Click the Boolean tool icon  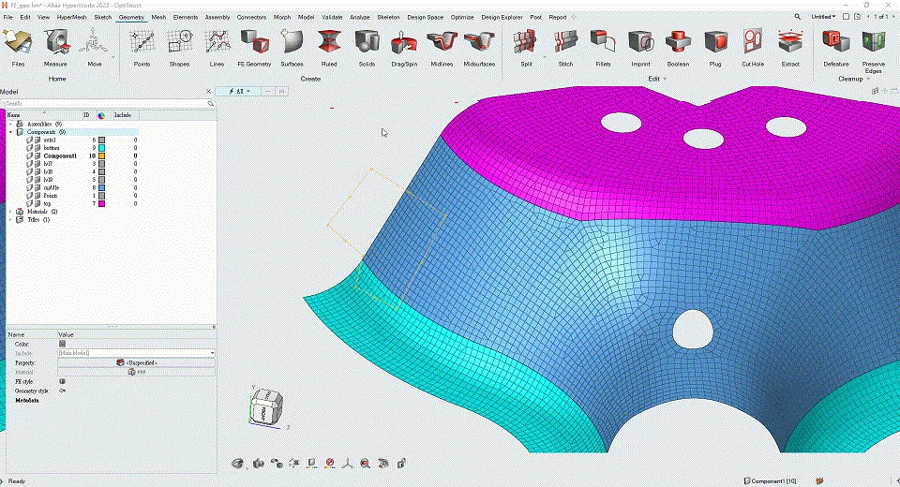click(678, 43)
